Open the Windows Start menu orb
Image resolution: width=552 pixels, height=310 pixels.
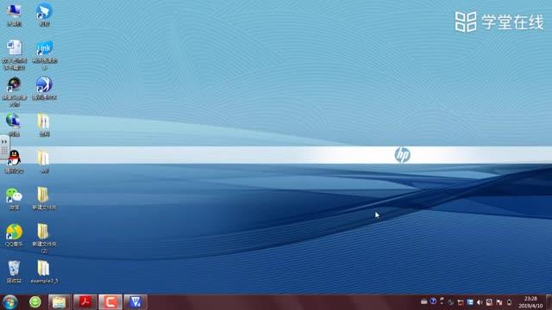(x=10, y=302)
